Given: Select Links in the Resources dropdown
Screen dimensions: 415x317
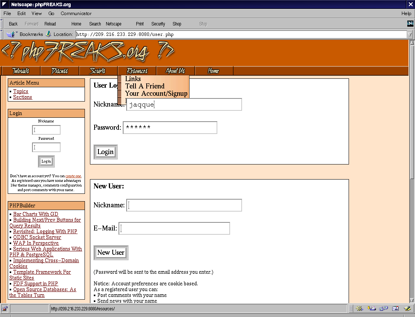Looking at the screenshot, I should pyautogui.click(x=133, y=79).
